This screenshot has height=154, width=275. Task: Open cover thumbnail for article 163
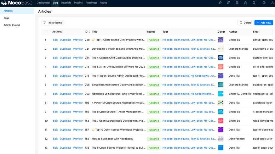tap(221, 121)
